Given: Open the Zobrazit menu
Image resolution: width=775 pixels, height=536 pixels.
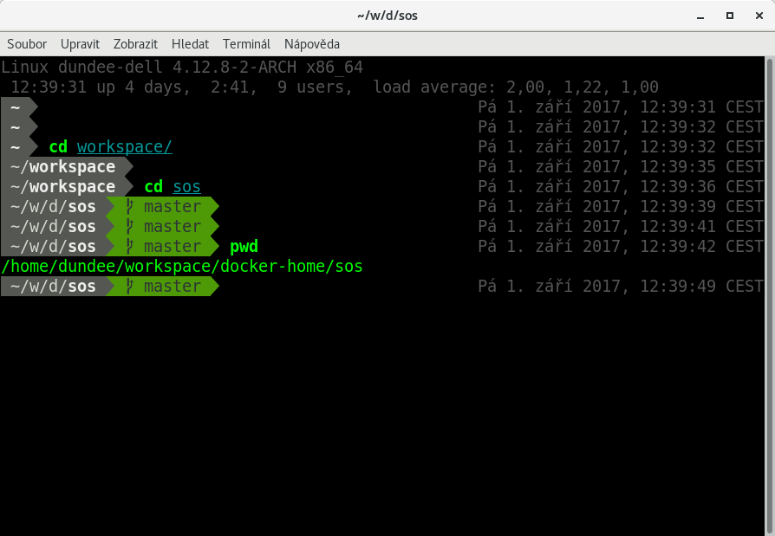Looking at the screenshot, I should [135, 44].
